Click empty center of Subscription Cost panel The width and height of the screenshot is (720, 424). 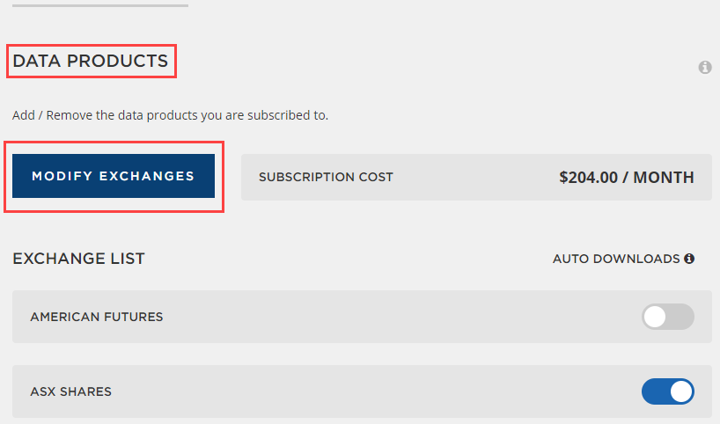(475, 177)
